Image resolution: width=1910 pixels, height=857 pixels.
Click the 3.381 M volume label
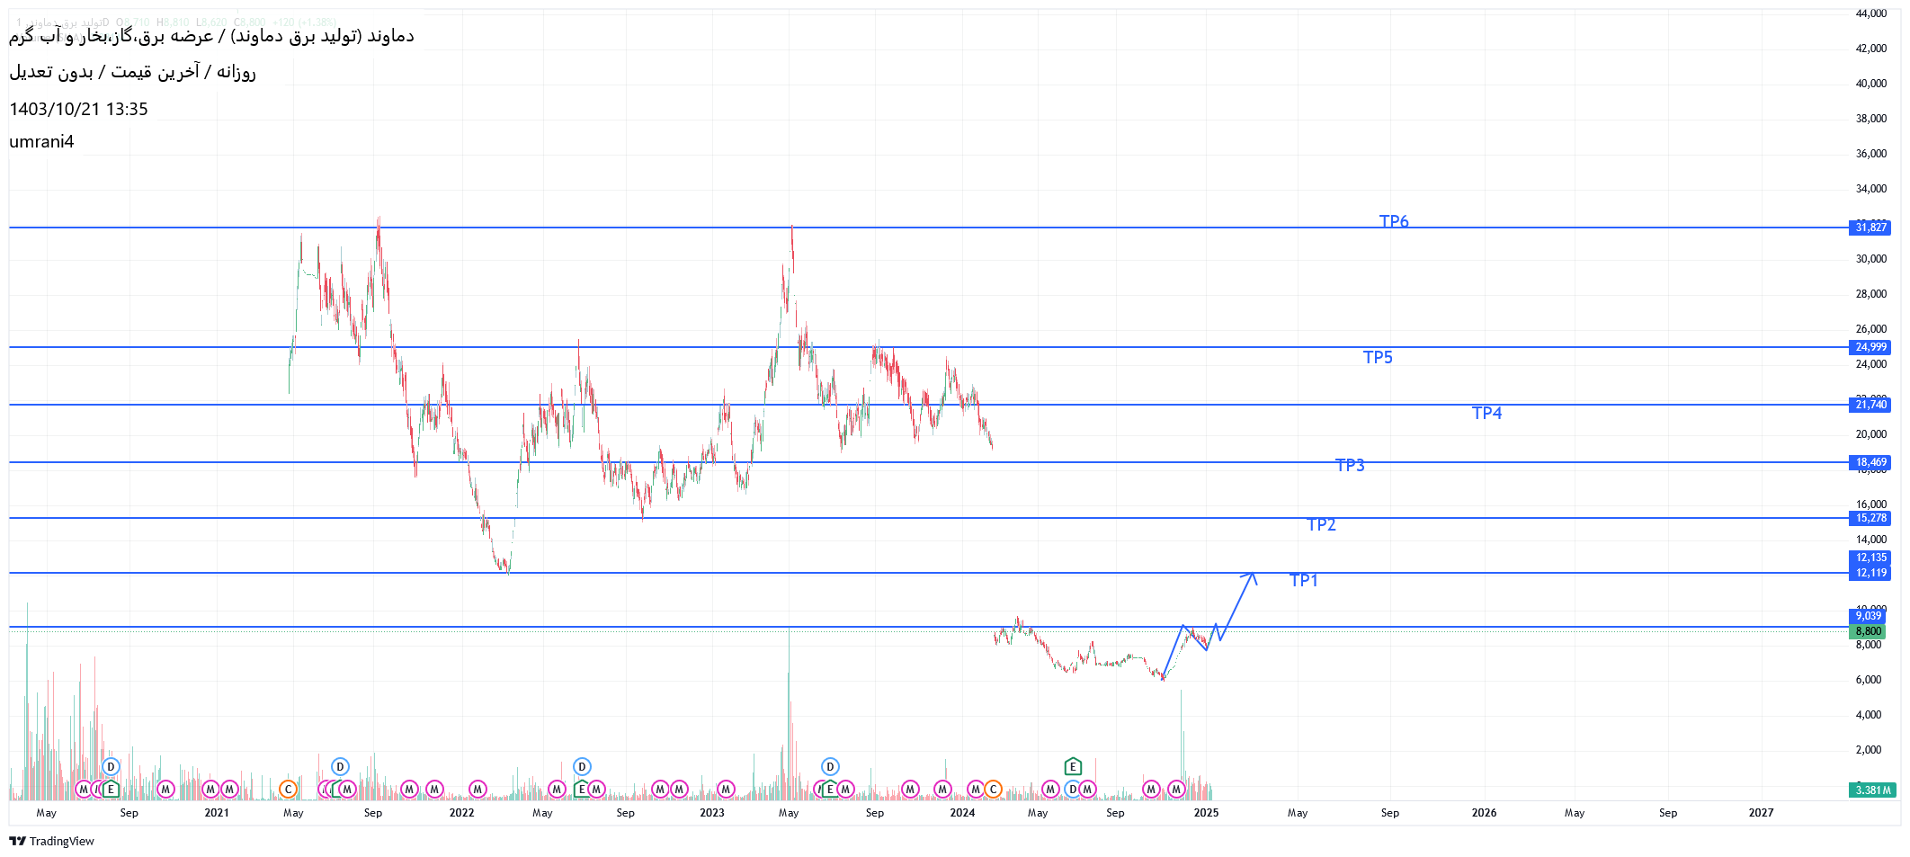point(1872,790)
